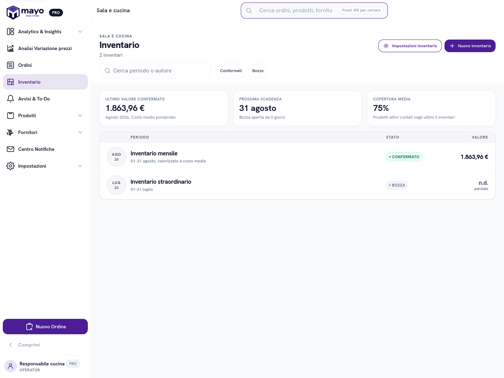The height and width of the screenshot is (378, 504).
Task: Collapse sidebar with Comprimi
Action: pos(45,345)
